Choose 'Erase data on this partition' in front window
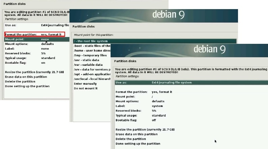The image size is (268, 149). 191,134
